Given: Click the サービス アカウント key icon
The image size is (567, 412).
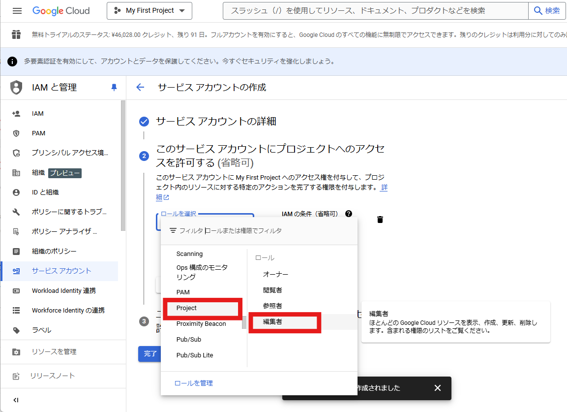Looking at the screenshot, I should pos(16,271).
